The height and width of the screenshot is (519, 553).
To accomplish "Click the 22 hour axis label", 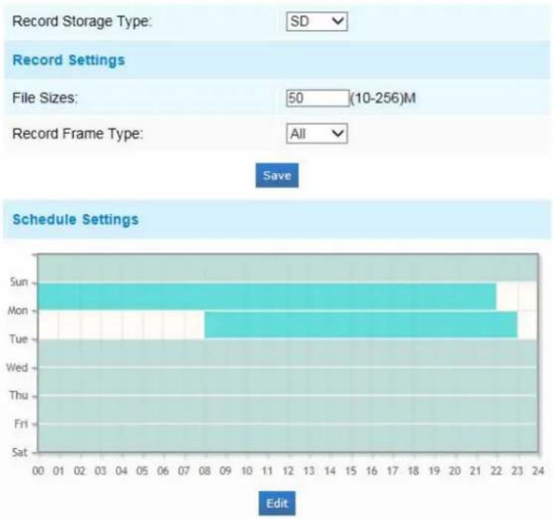I will pos(496,471).
